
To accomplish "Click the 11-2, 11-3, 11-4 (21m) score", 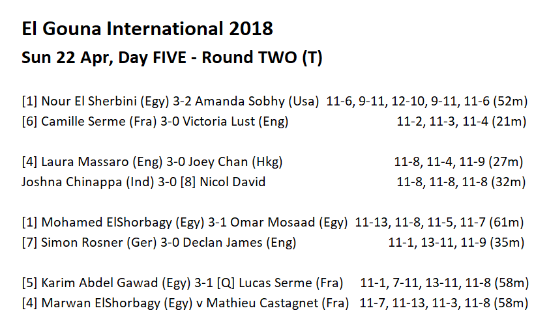I will [461, 121].
